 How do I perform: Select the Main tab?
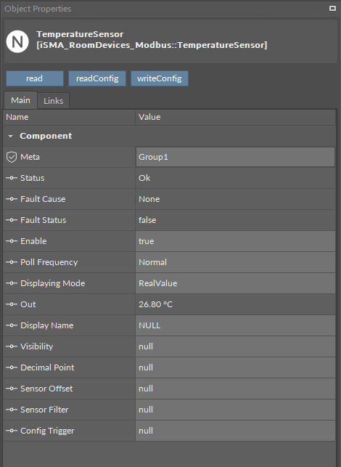coord(20,100)
